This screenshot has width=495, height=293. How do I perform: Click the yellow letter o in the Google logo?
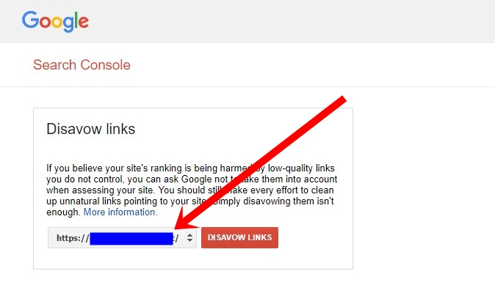57,23
